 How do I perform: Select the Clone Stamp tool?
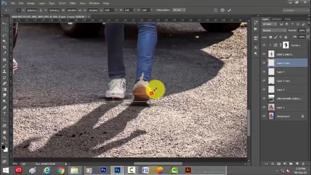point(4,71)
